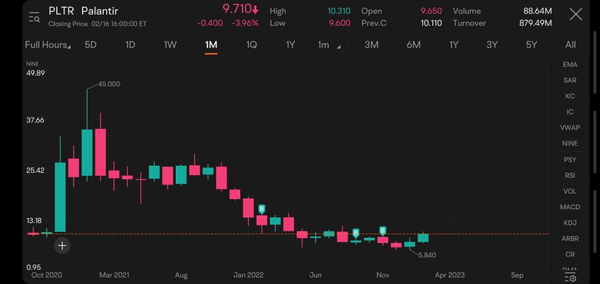Select the 1Q candle interval
Viewport: 600px width, 284px height.
click(251, 45)
